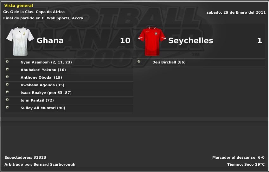Viewport: 269px width, 172px height.
Task: Click the Espectadores: 32323 attendance text
Action: [x=25, y=157]
